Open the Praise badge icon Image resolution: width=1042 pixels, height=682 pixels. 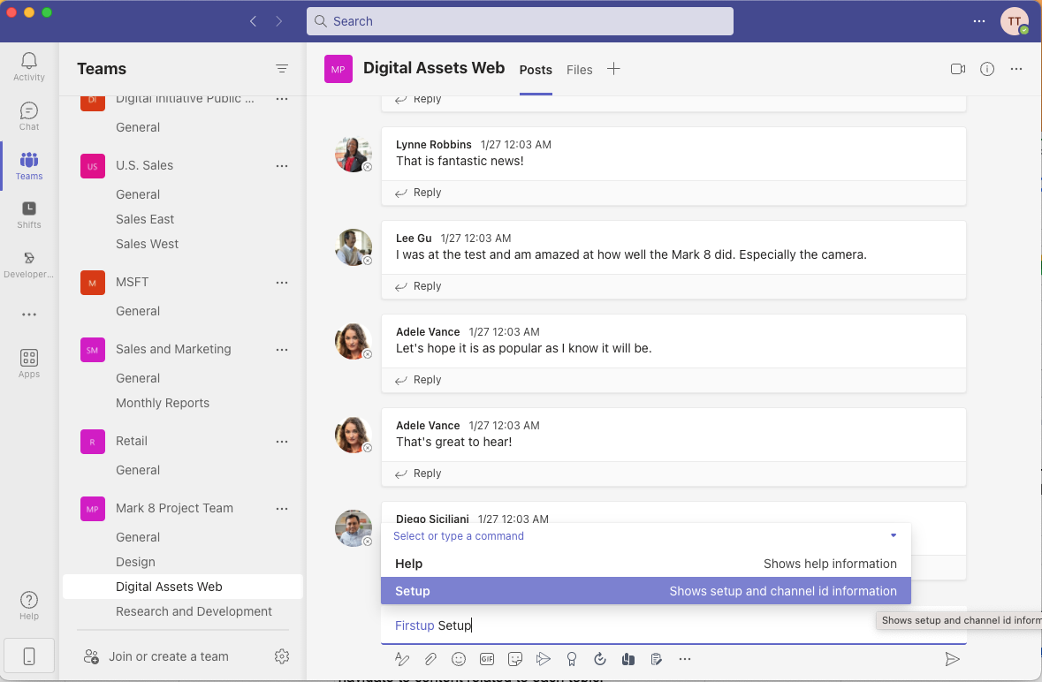(x=572, y=659)
